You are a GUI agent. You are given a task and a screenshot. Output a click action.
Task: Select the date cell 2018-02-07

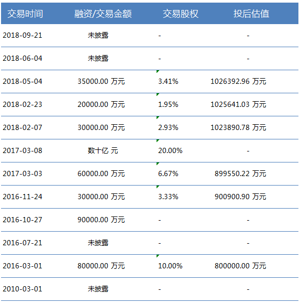pos(23,127)
